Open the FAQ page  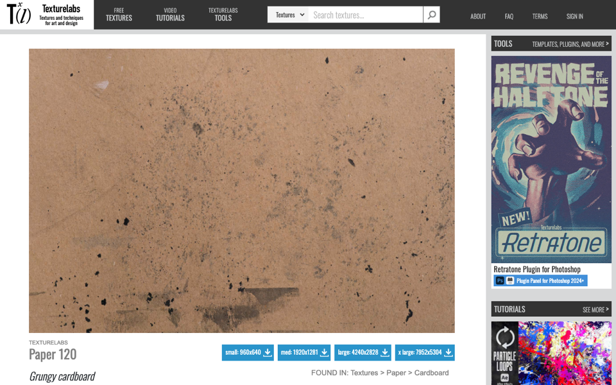[509, 16]
